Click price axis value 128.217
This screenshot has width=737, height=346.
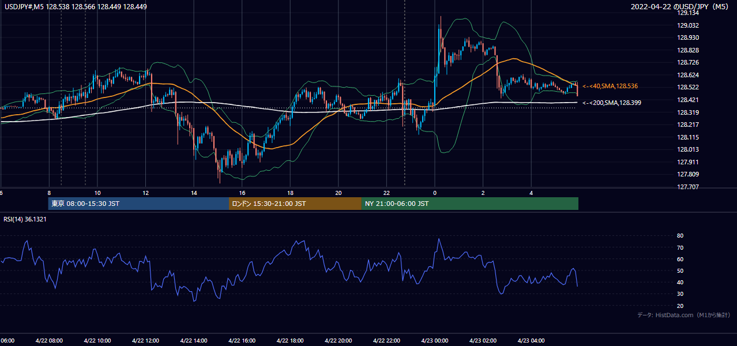tap(687, 125)
